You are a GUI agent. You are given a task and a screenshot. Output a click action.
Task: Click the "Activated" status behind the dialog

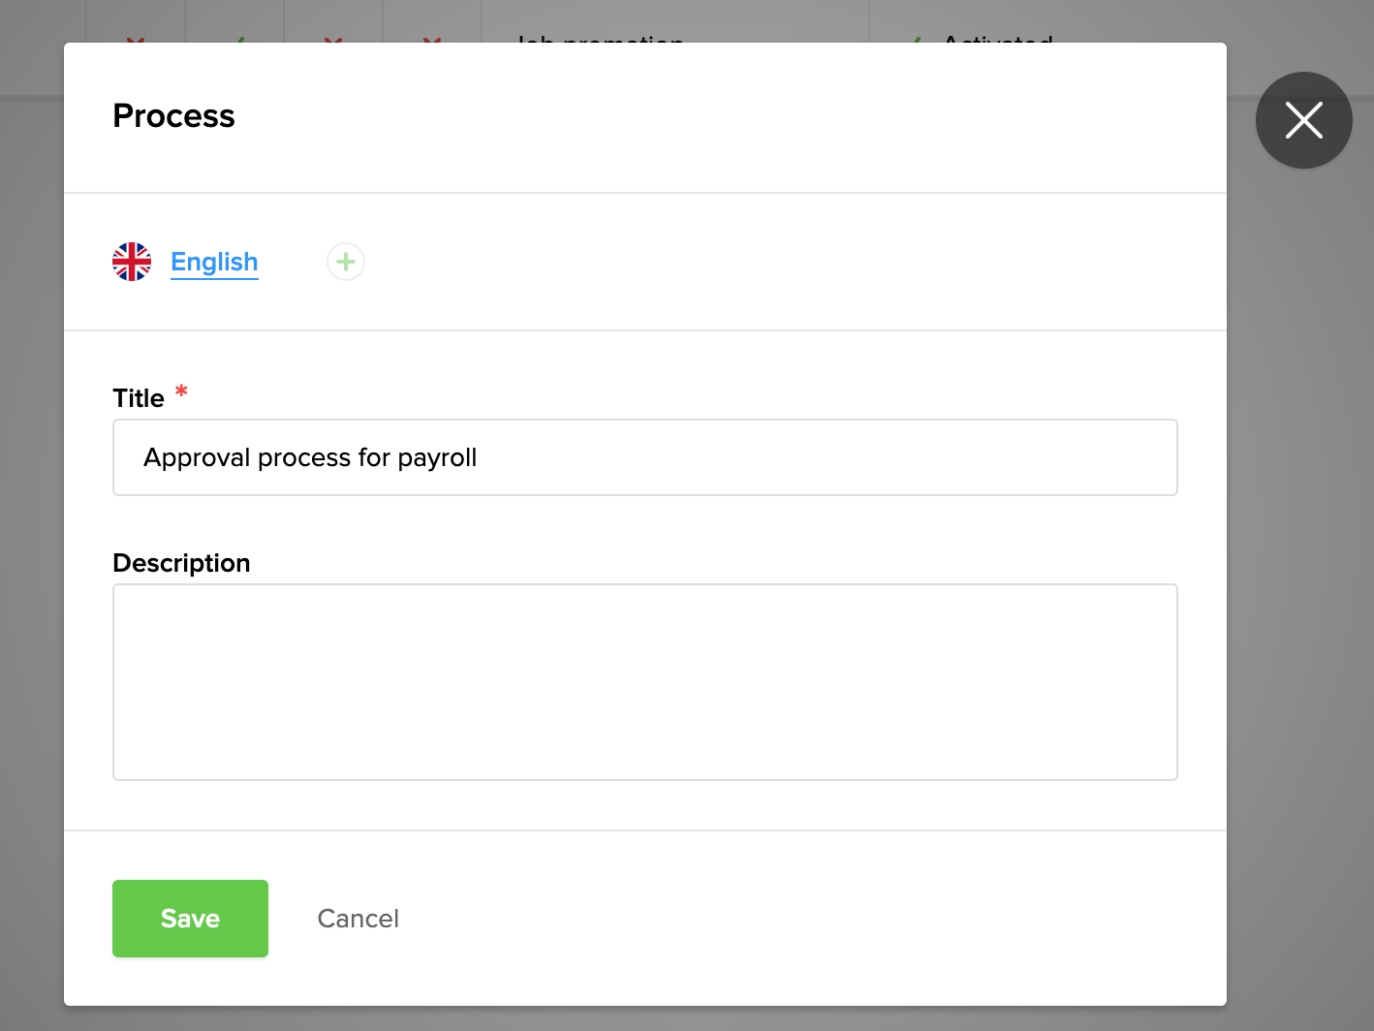998,39
